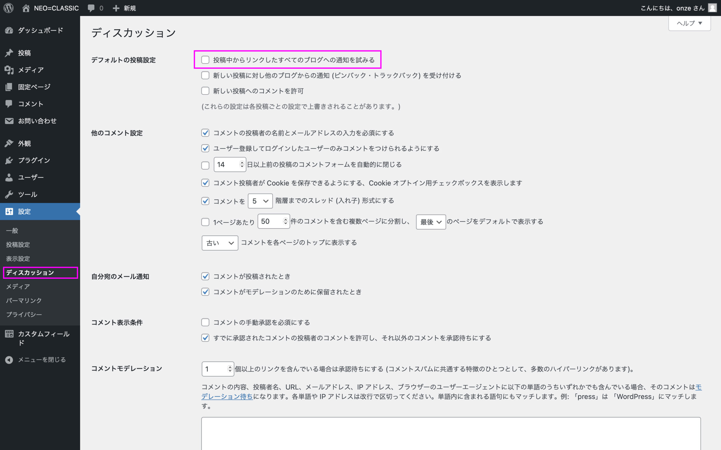Click the collapse arrow icon メニューを閉じる

pyautogui.click(x=9, y=360)
